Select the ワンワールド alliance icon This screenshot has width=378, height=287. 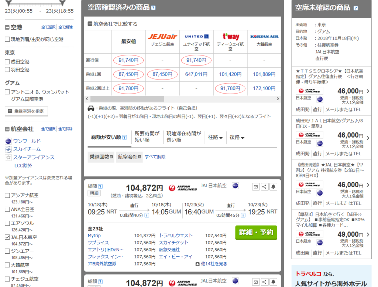click(8, 141)
